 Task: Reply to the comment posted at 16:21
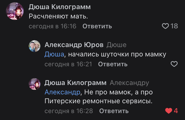pos(113,64)
